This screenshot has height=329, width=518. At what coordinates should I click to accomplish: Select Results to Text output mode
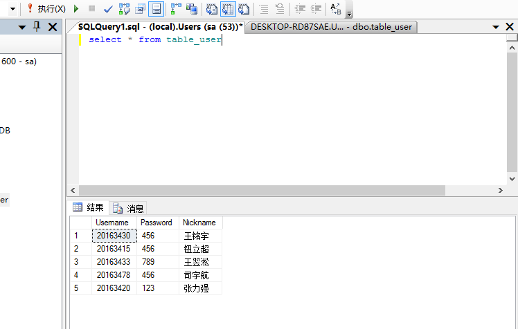212,9
